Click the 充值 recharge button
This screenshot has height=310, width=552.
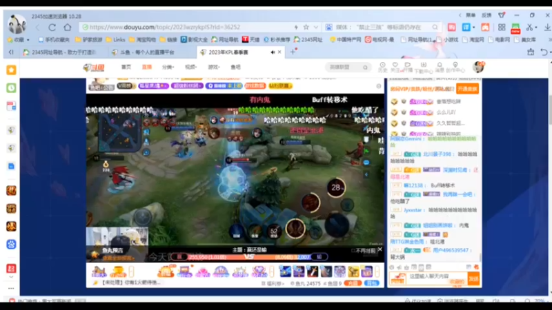tap(353, 283)
